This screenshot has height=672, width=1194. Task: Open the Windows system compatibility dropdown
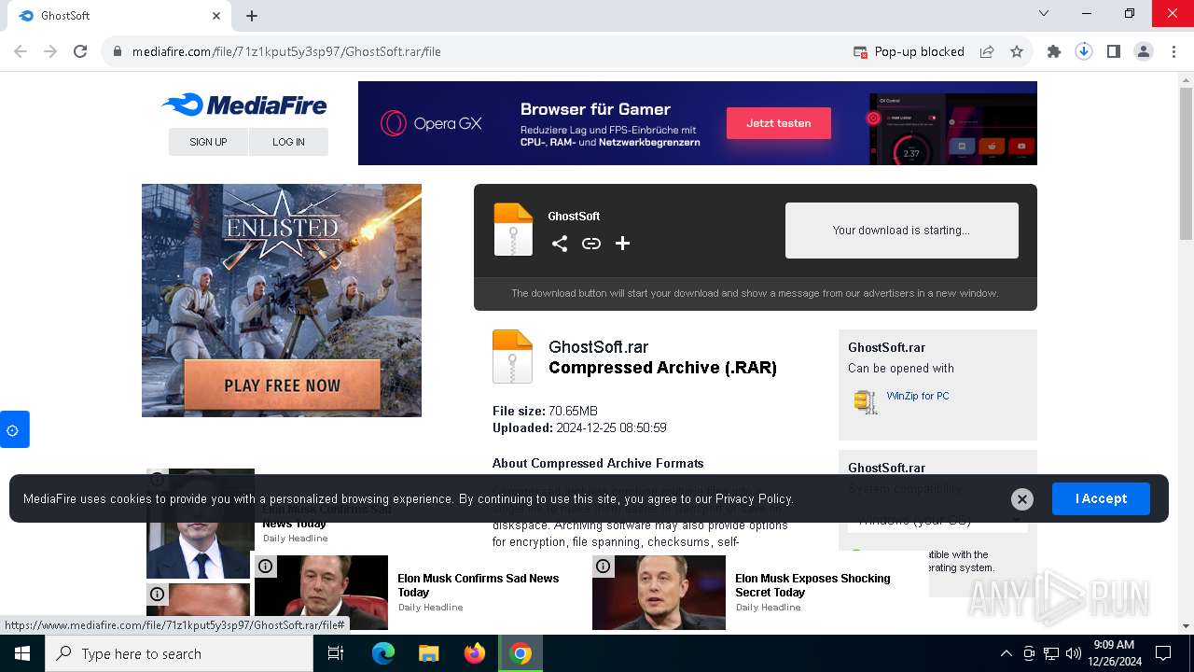[x=937, y=520]
